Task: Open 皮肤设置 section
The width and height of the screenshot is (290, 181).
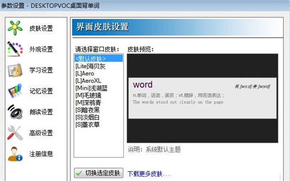Action: tap(41, 28)
